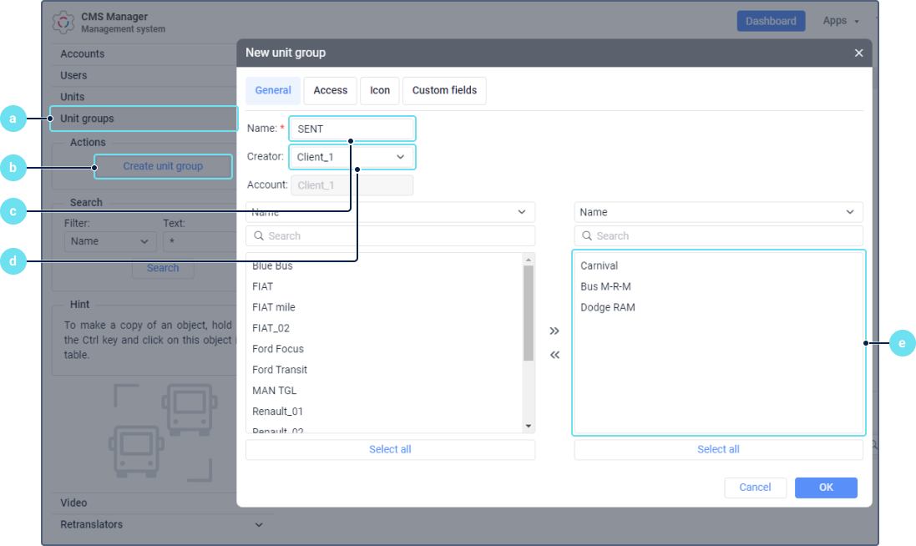Open the Icon tab
The height and width of the screenshot is (546, 916).
(x=380, y=90)
